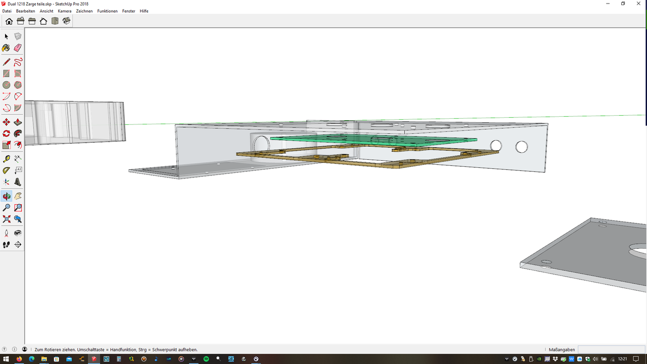Pick the Rechteck (Rectangle) drawing tool
This screenshot has width=647, height=364.
(7, 73)
